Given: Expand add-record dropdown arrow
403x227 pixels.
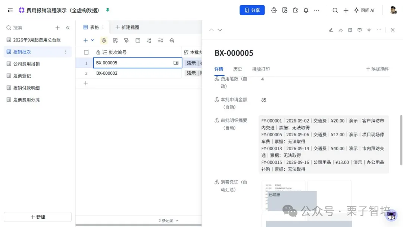Looking at the screenshot, I should coord(93,40).
